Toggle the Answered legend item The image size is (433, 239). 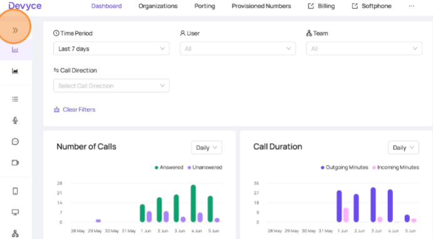click(x=169, y=168)
